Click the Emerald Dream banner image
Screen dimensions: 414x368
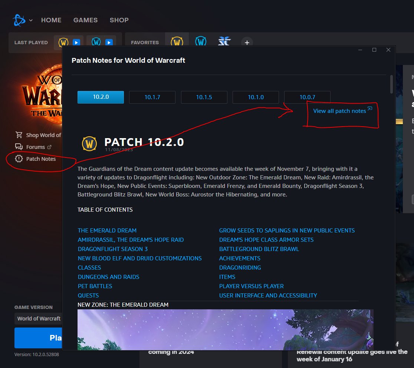coord(226,330)
